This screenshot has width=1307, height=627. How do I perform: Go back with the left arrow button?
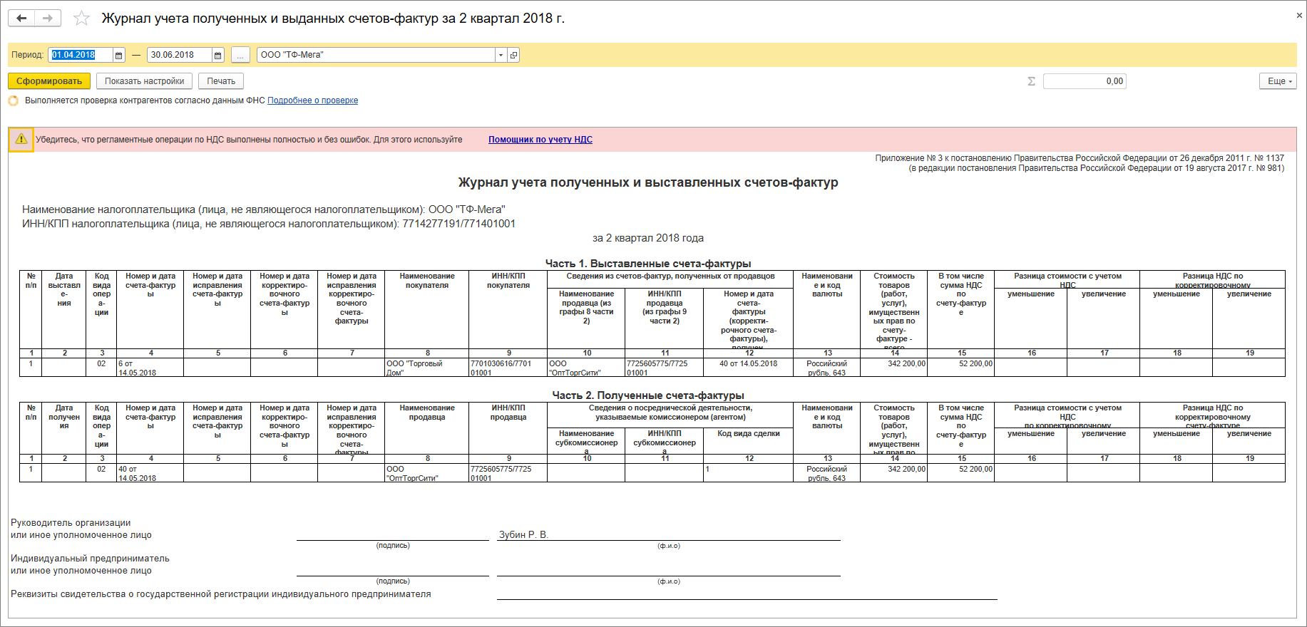pyautogui.click(x=21, y=18)
